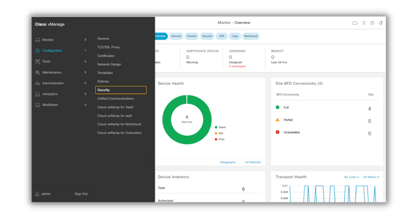Select TLS/SSL Proxy submenu item

(109, 47)
